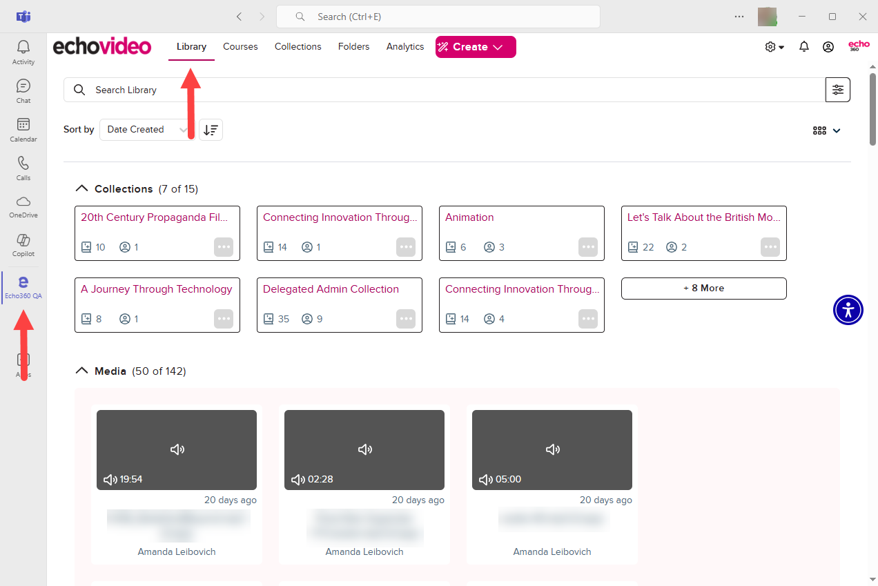Viewport: 878px width, 586px height.
Task: Open the search filter options icon
Action: pos(837,90)
